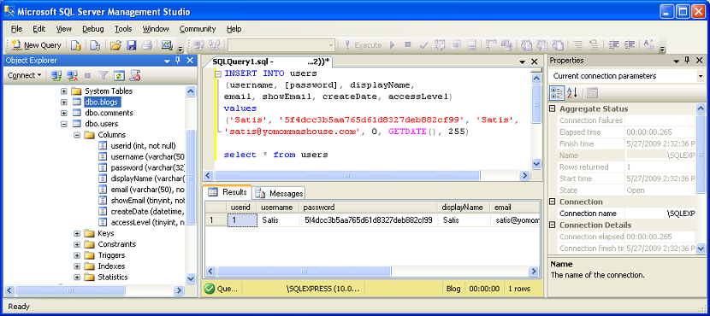Click the query editor vertical scrollbar down arrow
Image resolution: width=710 pixels, height=316 pixels.
click(536, 164)
